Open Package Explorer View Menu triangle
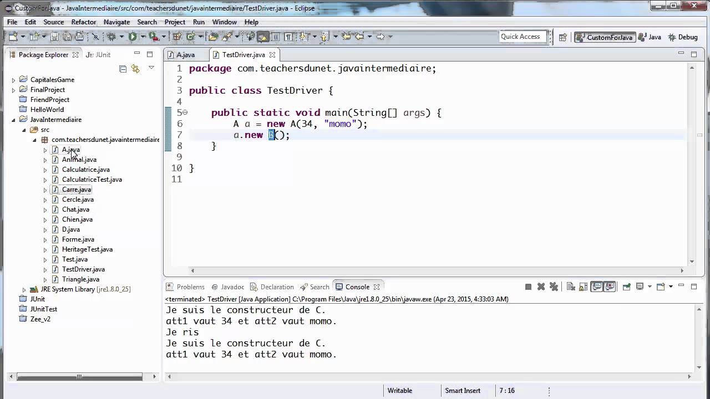 click(151, 68)
